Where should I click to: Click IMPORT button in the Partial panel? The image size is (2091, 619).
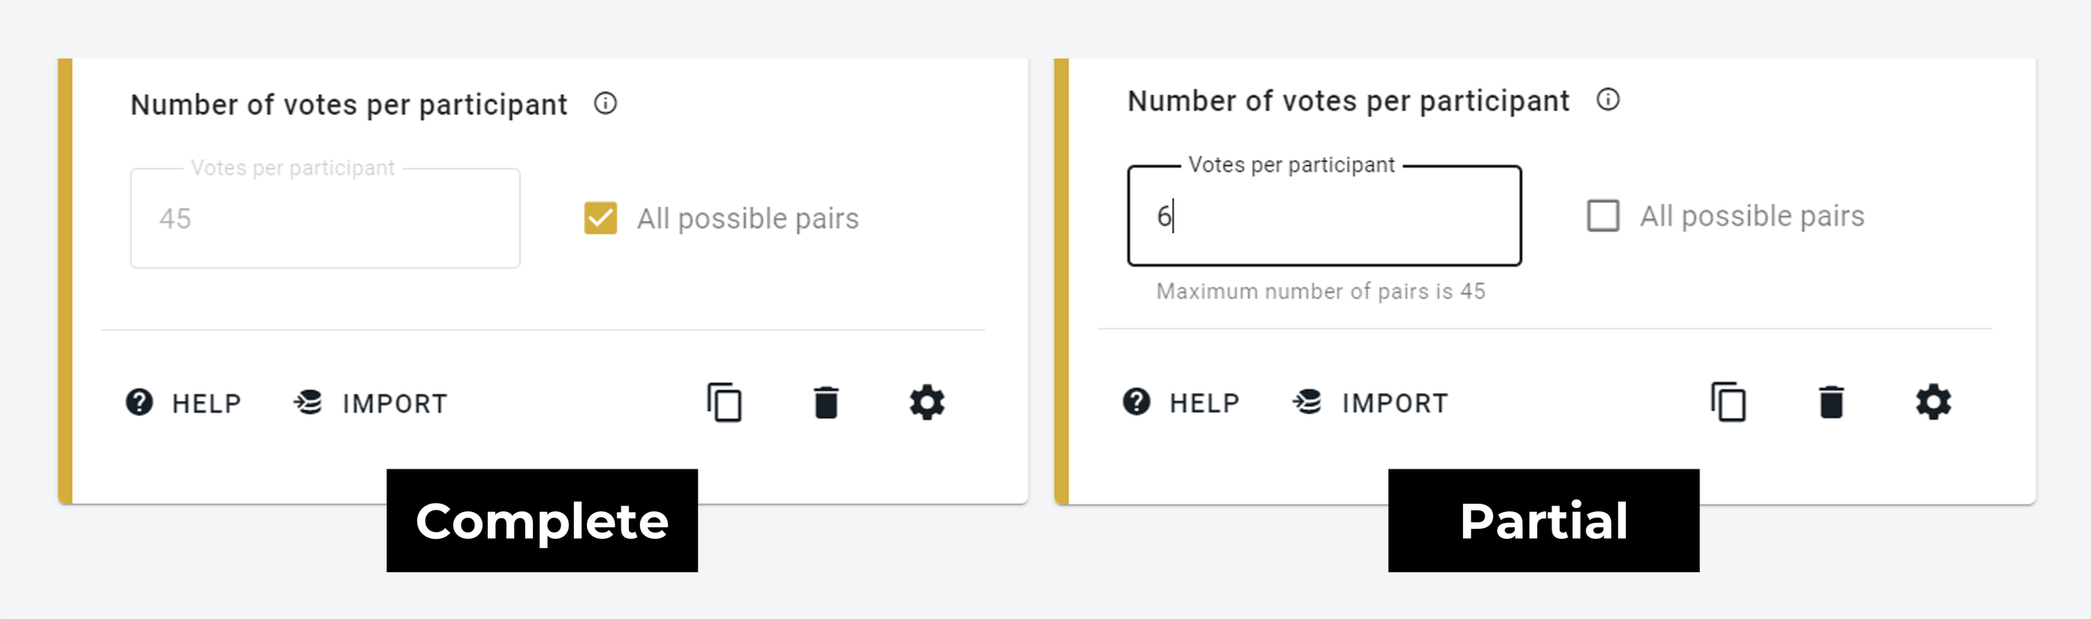tap(1371, 403)
